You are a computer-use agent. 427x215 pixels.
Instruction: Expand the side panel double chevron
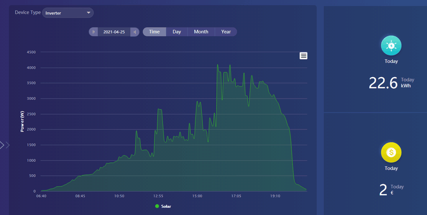(x=5, y=145)
